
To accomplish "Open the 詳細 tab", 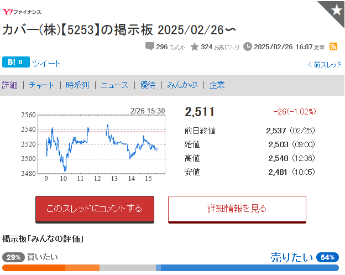I will click(10, 85).
